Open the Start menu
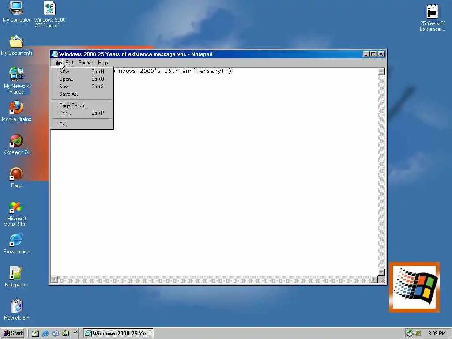The width and height of the screenshot is (452, 339). point(13,334)
